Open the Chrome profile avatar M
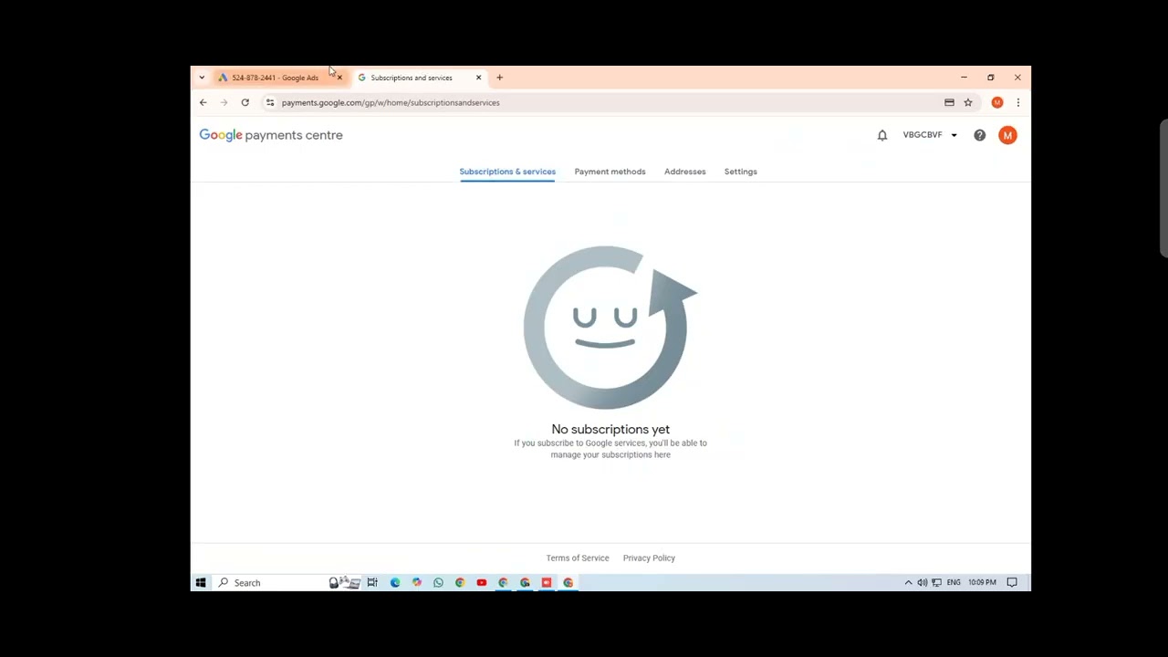The height and width of the screenshot is (657, 1168). click(x=996, y=102)
